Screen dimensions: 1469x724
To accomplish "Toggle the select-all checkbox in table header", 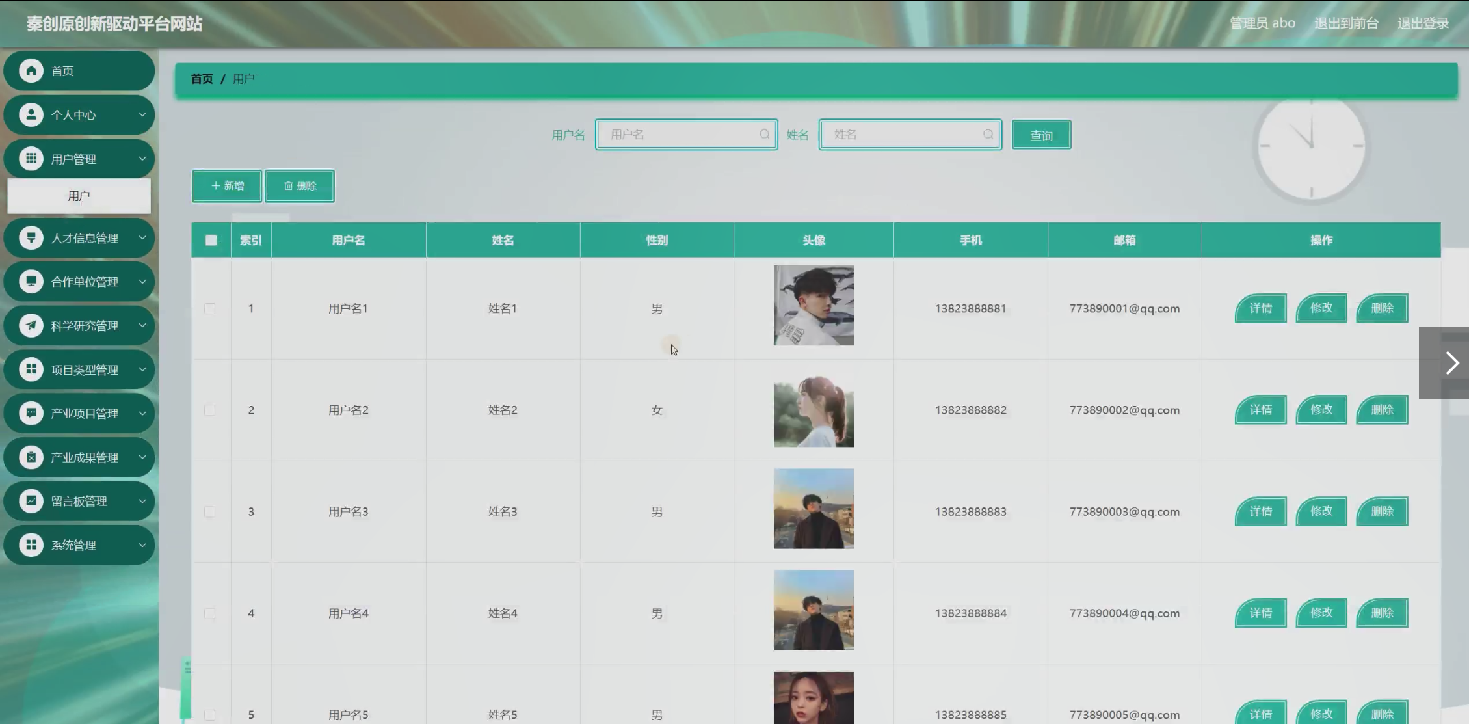I will click(211, 240).
